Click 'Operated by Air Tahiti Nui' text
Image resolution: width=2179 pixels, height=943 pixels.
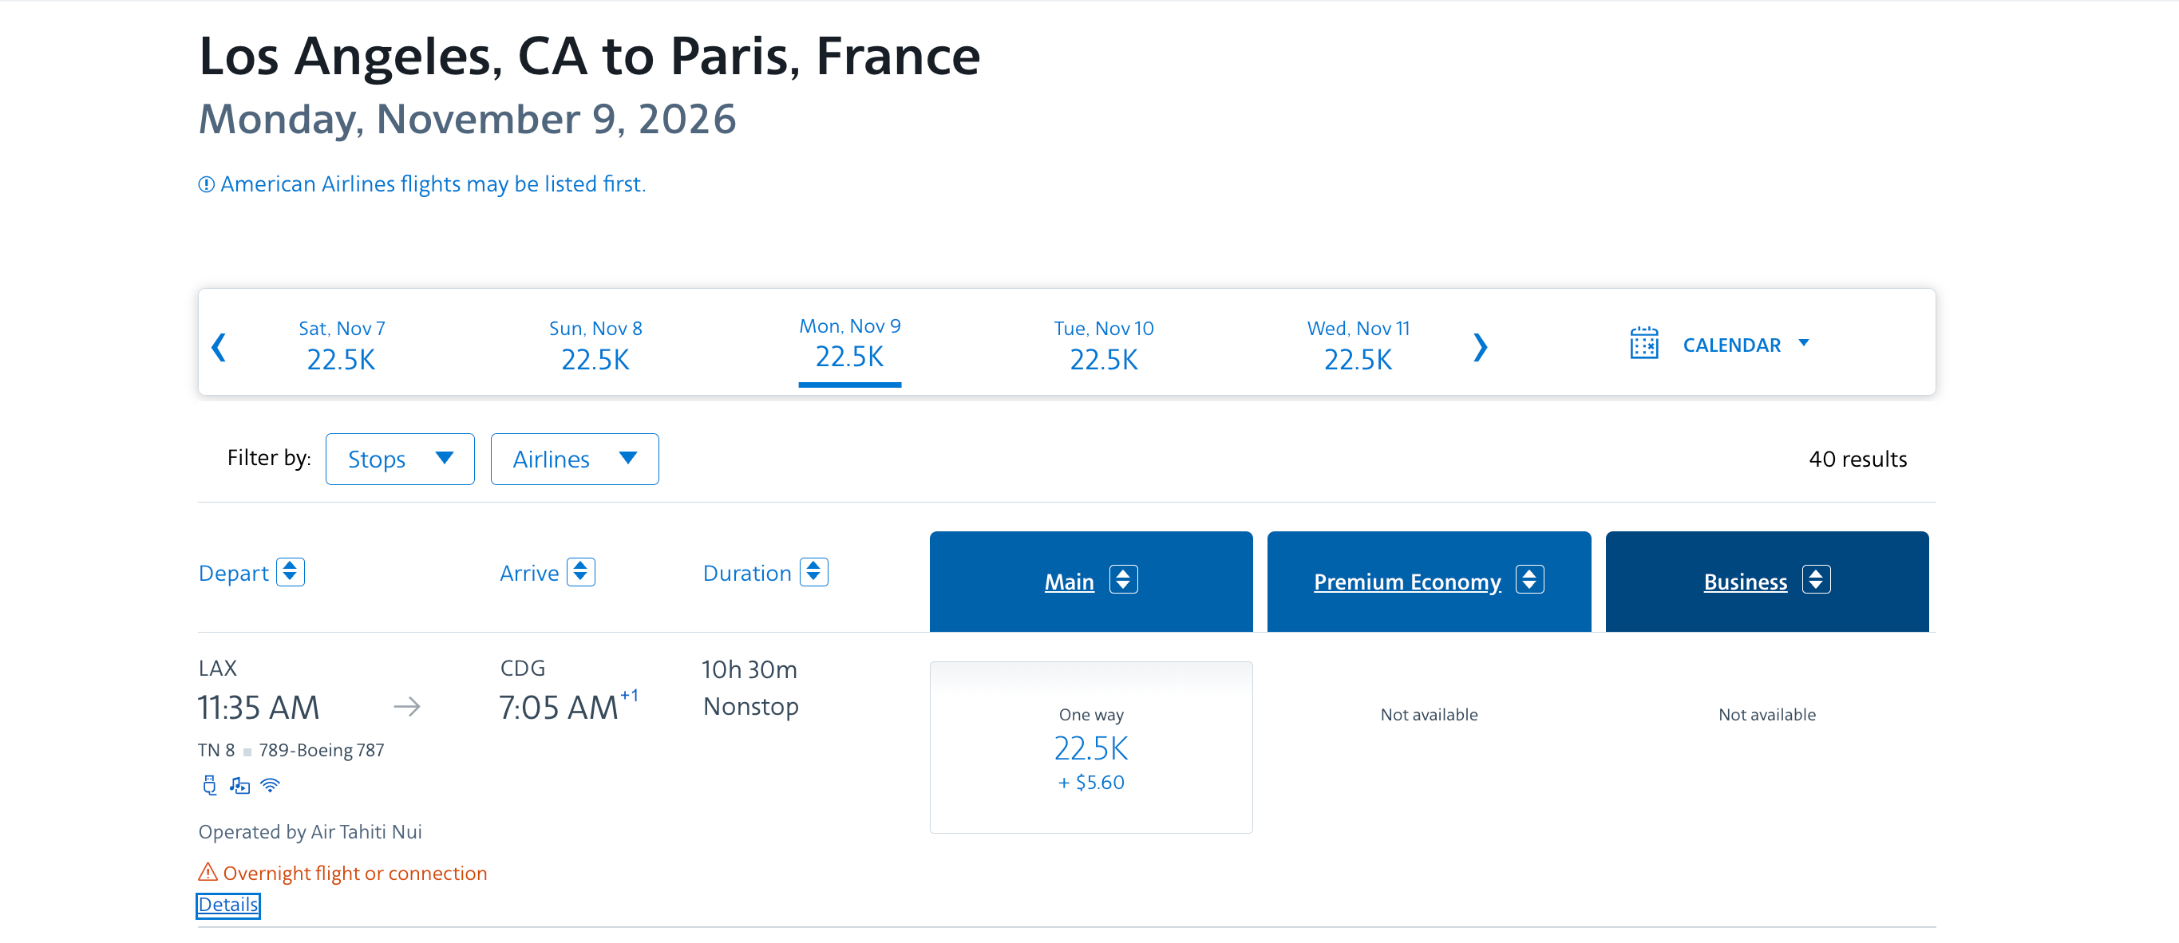point(310,832)
